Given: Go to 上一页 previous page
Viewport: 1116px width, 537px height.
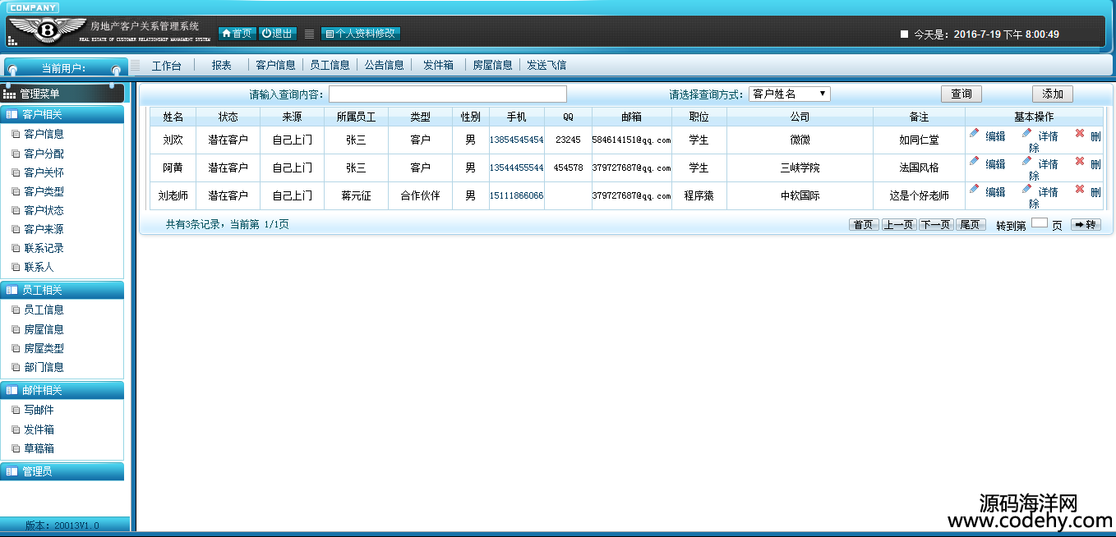Looking at the screenshot, I should 899,224.
